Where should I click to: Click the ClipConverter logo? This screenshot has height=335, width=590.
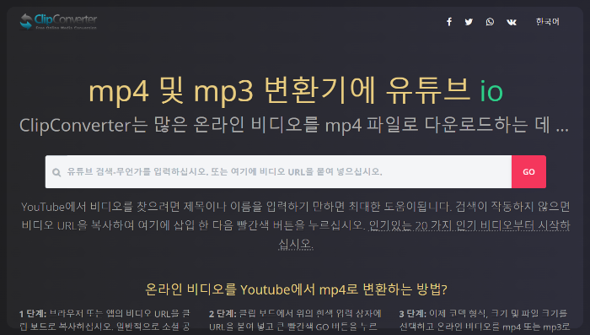pyautogui.click(x=58, y=21)
